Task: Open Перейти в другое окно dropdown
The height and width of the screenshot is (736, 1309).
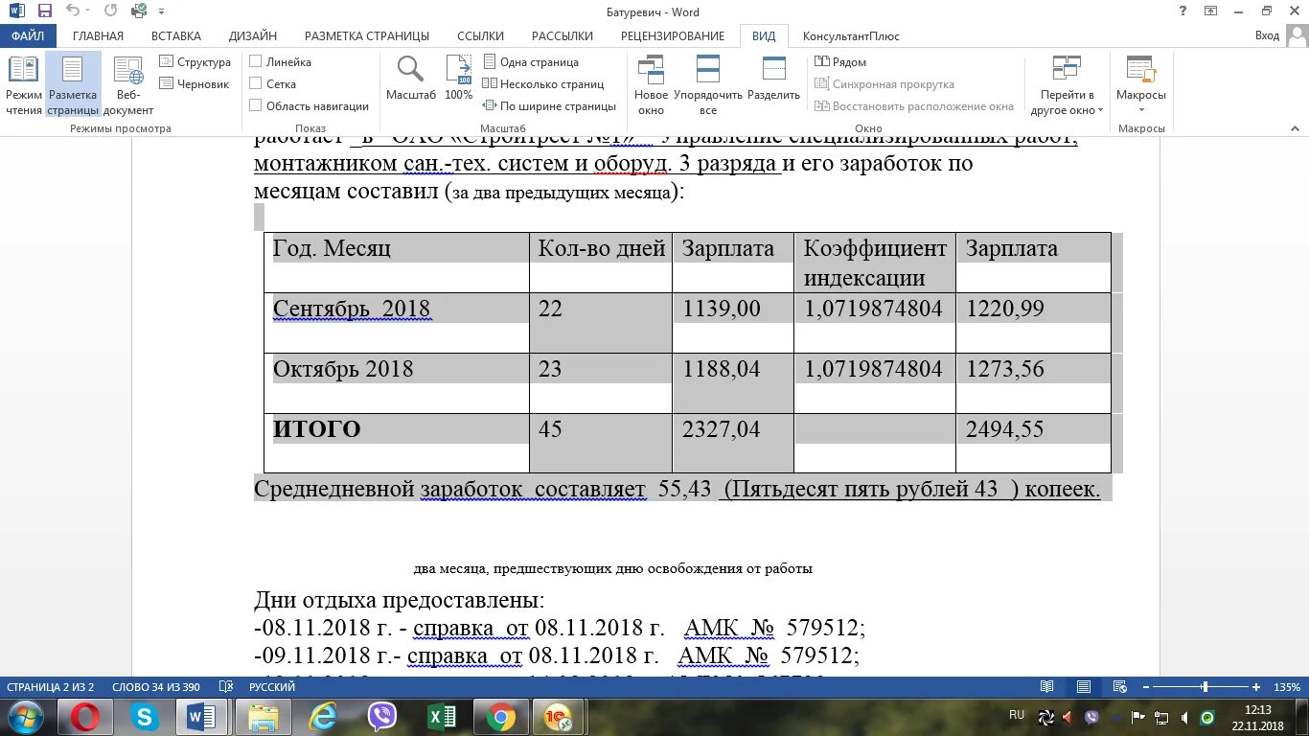Action: point(1068,85)
